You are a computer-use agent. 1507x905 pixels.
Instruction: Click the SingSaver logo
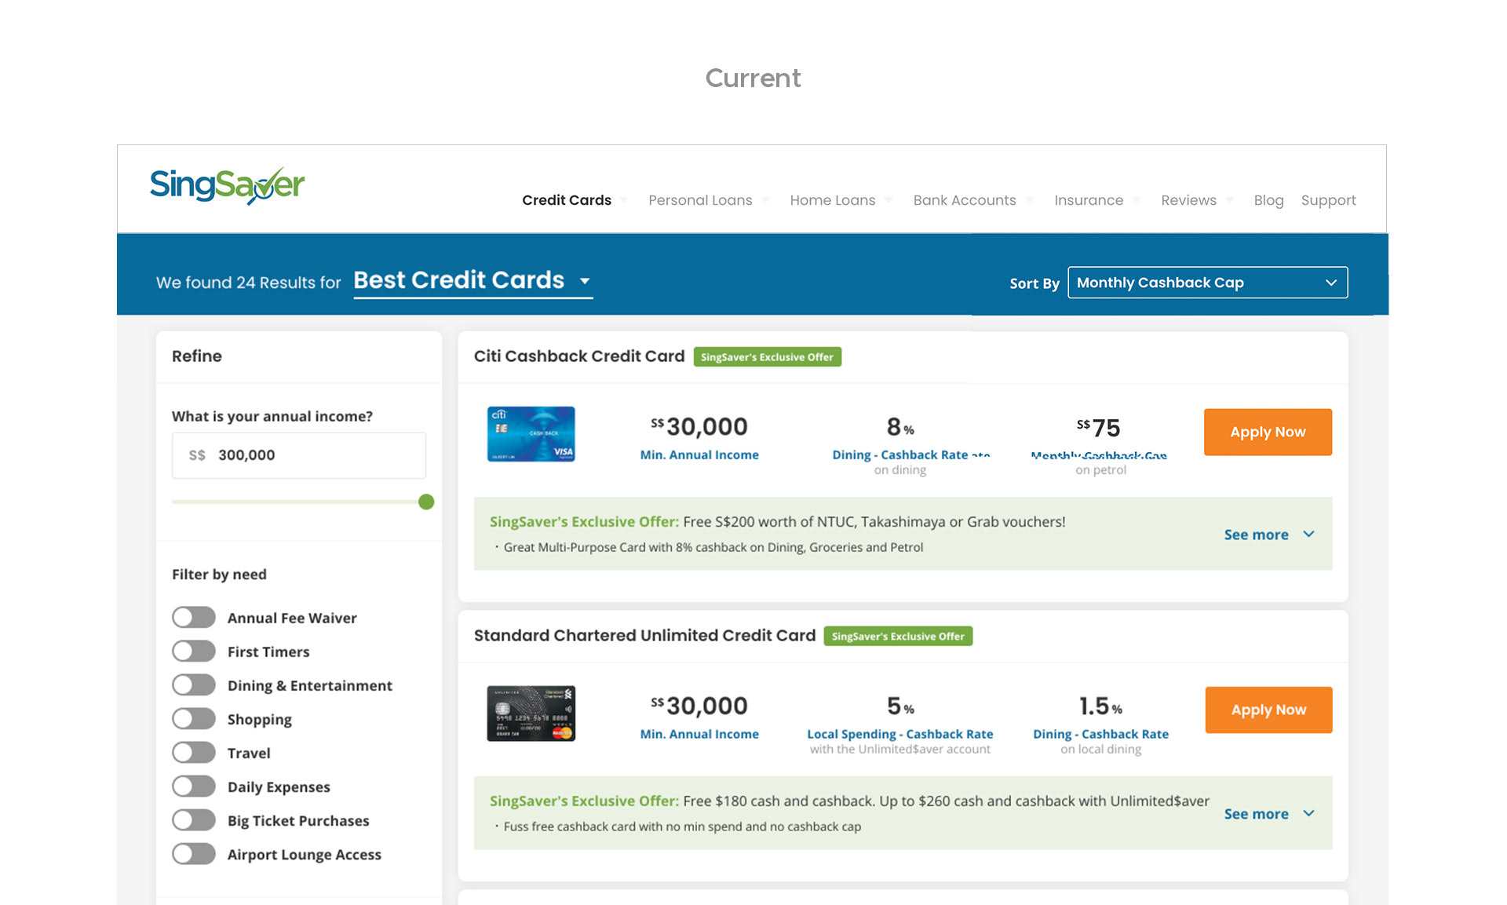tap(227, 186)
